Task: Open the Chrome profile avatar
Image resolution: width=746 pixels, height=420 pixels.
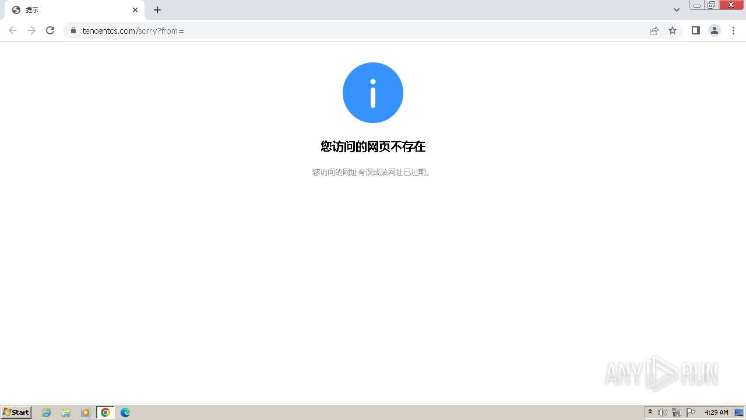Action: [715, 30]
